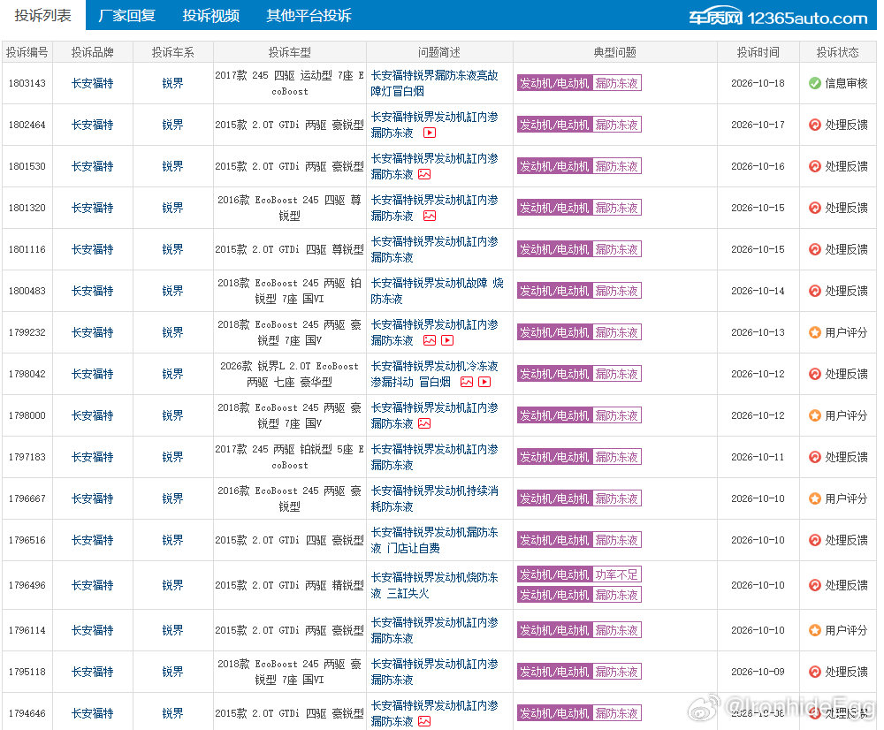
Task: Select the 其他平台投诉 tab
Action: click(x=309, y=15)
